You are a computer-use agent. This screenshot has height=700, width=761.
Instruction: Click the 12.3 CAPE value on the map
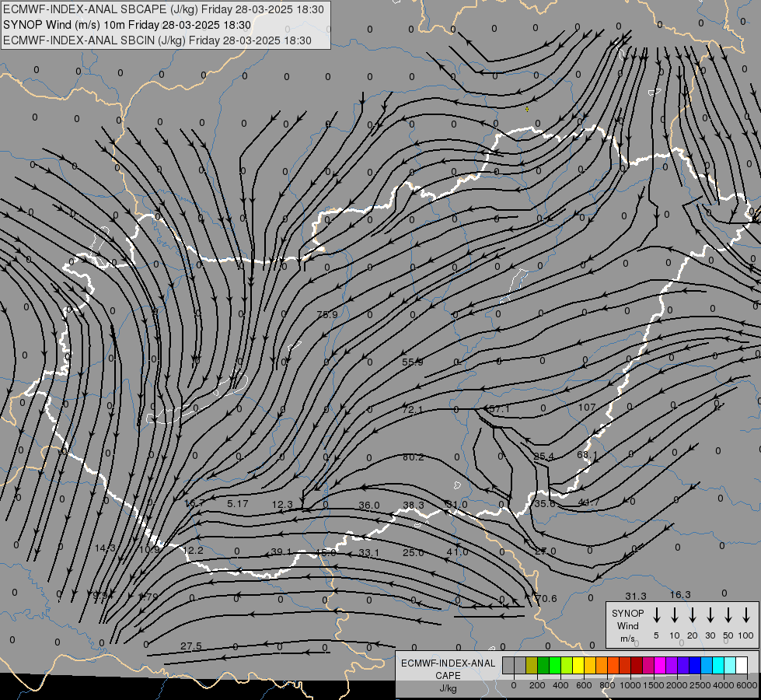coord(282,505)
